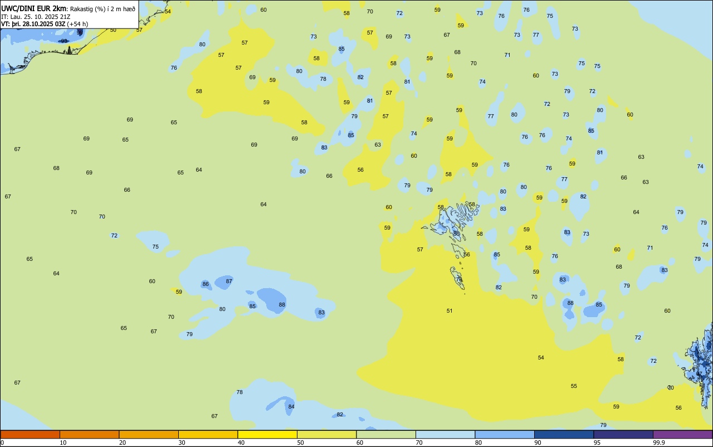Click the 60–70 light green legend swatch

(386, 434)
